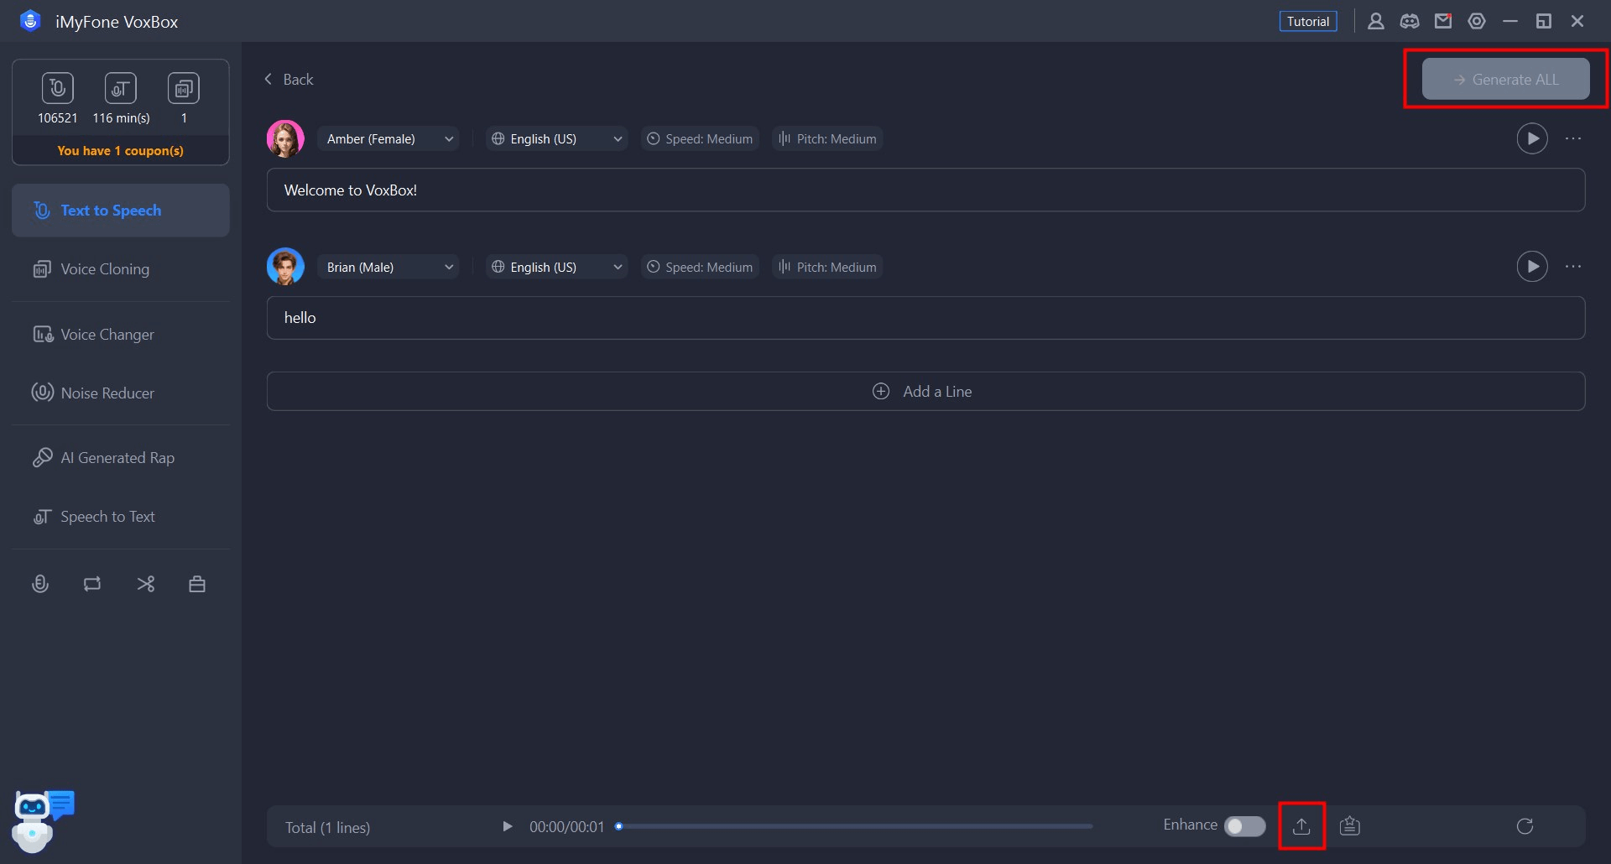Go Back to previous screen
This screenshot has width=1611, height=864.
(x=289, y=80)
